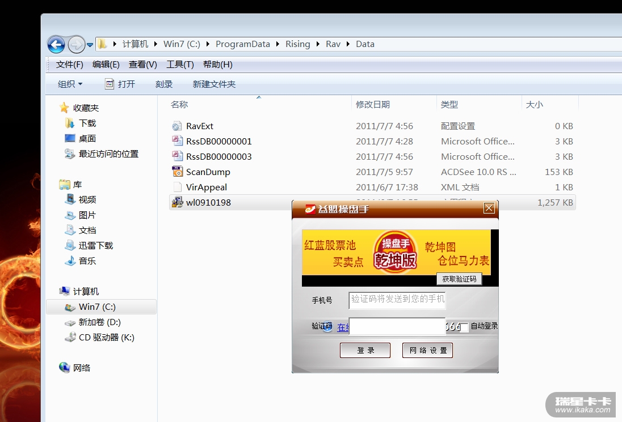This screenshot has height=422, width=622.
Task: Click the blue link beside 验证码
Action: coord(343,327)
